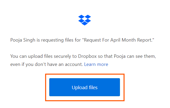Screen dimensions: 170x108
Task: Click the "Upload files" label inside the button
Action: [85, 87]
